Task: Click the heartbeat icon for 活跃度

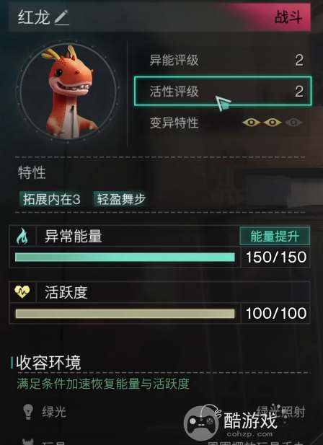Action: (x=22, y=291)
